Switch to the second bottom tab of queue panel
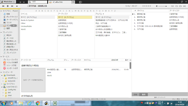Image resolution: width=188 pixels, height=106 pixels. tap(144, 95)
